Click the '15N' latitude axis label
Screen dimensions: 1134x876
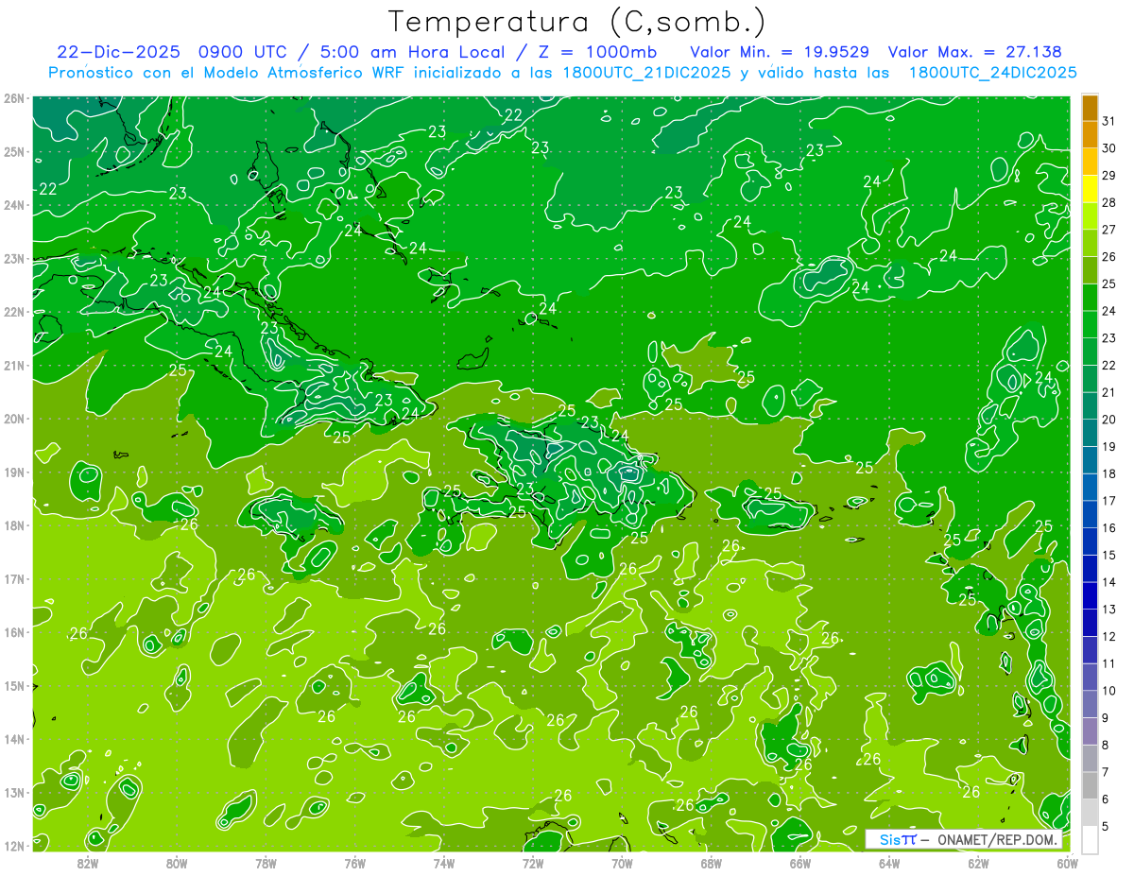pos(14,685)
